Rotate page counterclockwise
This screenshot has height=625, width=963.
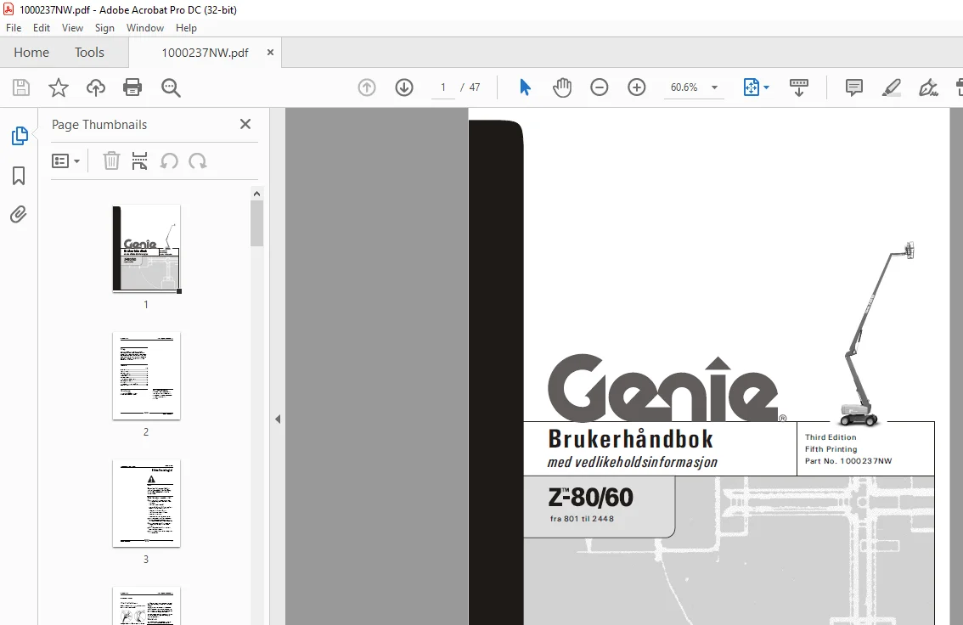tap(169, 160)
